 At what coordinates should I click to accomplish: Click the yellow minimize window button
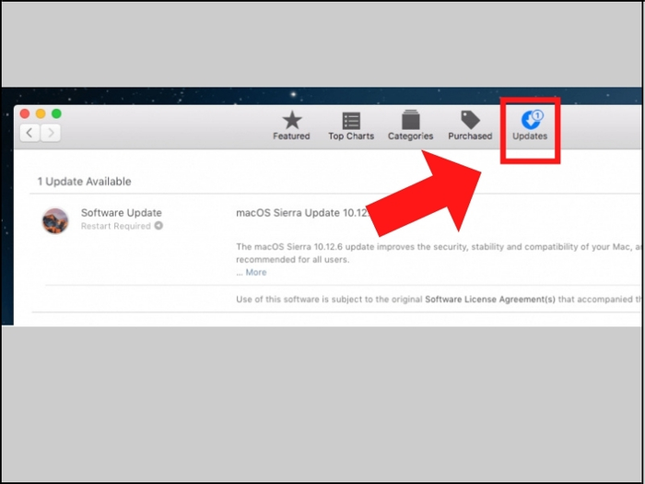click(41, 113)
